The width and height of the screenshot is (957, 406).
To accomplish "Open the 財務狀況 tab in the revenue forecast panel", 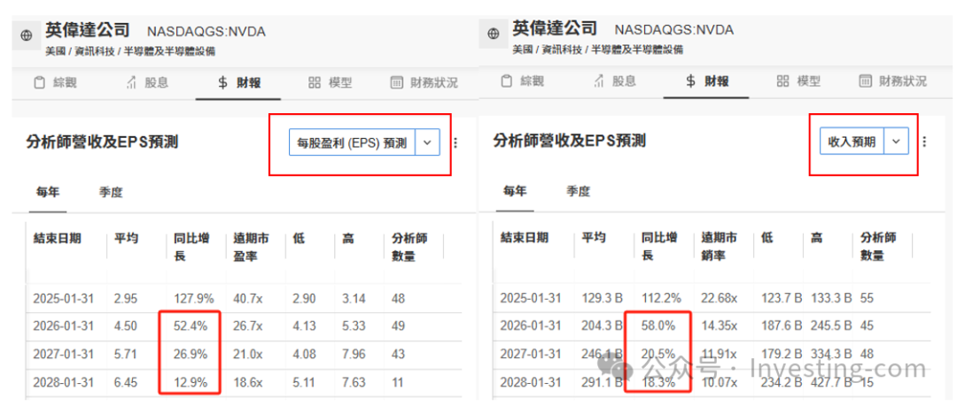I will [892, 81].
